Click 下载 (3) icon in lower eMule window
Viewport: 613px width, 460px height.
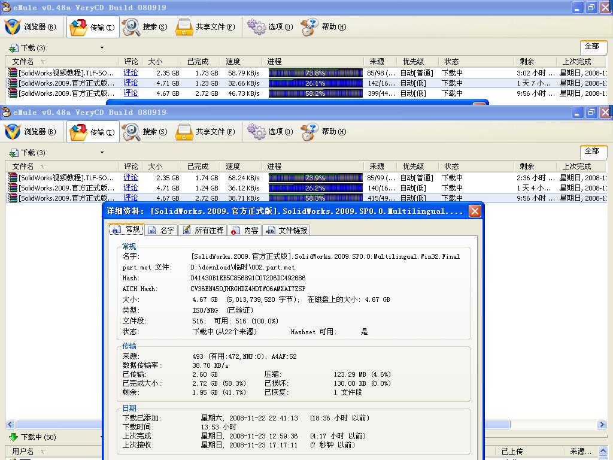coord(14,153)
